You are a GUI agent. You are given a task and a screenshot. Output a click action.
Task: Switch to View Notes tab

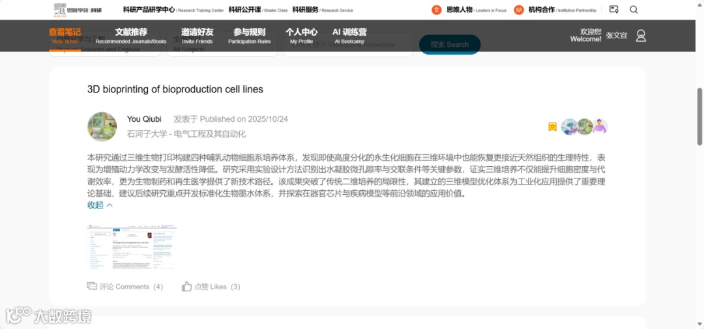point(65,36)
